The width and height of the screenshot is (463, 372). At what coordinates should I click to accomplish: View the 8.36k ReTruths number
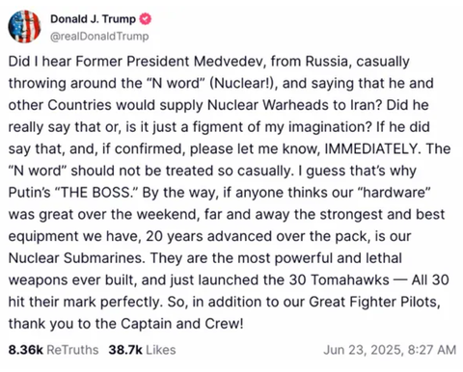click(x=25, y=350)
